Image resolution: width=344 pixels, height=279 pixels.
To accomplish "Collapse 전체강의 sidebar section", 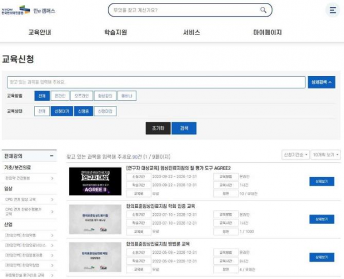I will (52, 155).
